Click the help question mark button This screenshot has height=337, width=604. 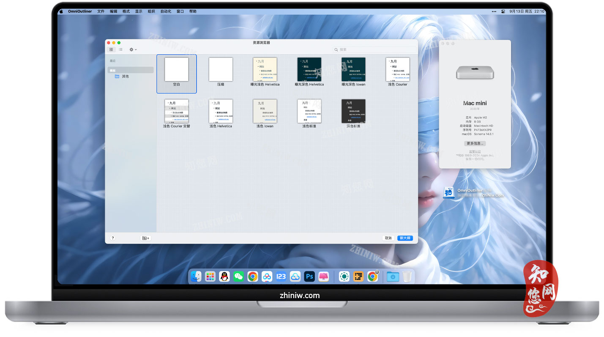(112, 238)
